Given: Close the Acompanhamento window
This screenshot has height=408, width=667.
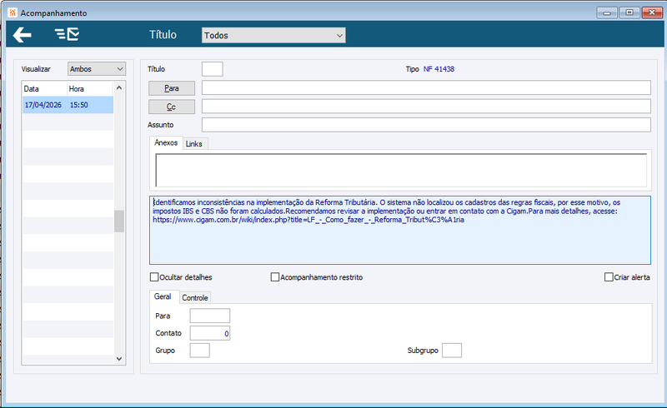Looking at the screenshot, I should click(x=652, y=12).
